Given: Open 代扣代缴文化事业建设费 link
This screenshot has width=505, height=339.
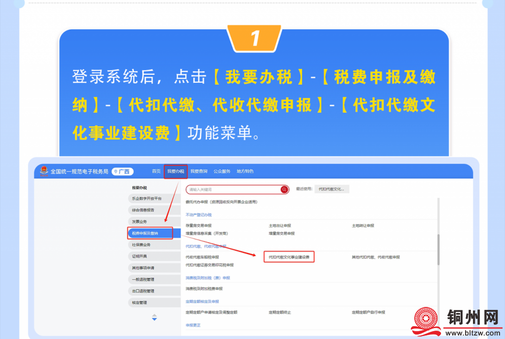Looking at the screenshot, I should click(289, 257).
